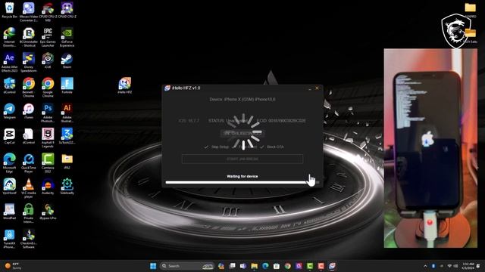Viewport: 485px width, 272px height.
Task: Open the taskbar clock and date
Action: click(x=468, y=266)
